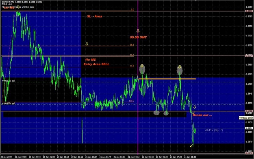Click the 1.5945 price scale value

click(249, 94)
